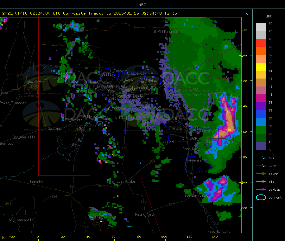285x241 pixels.
Task: Click the Cda_Amarilla map label
Action: point(24,137)
